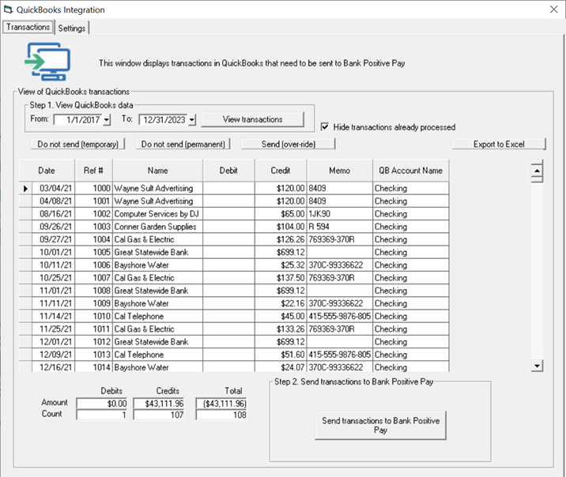Toggle Hide transactions already processed checkbox
566x477 pixels.
tap(326, 127)
